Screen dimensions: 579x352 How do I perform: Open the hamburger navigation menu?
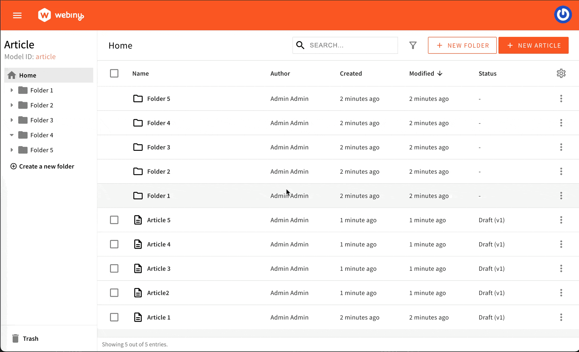click(x=17, y=15)
